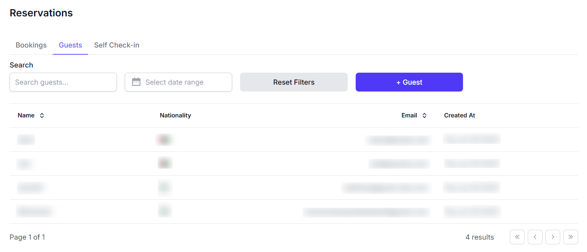This screenshot has height=252, width=587.
Task: Focus the Search guests input field
Action: 63,82
